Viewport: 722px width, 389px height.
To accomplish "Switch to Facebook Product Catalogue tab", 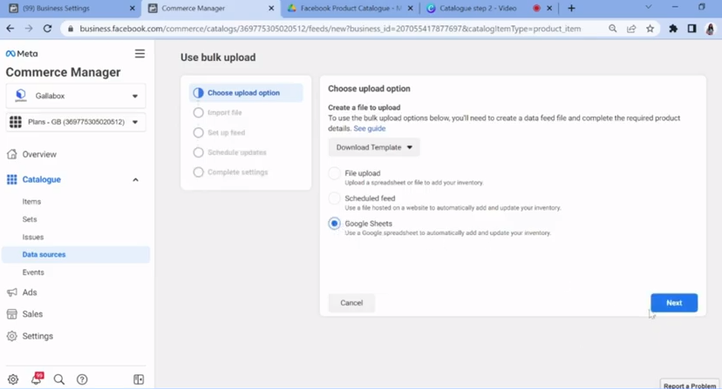I will (351, 9).
